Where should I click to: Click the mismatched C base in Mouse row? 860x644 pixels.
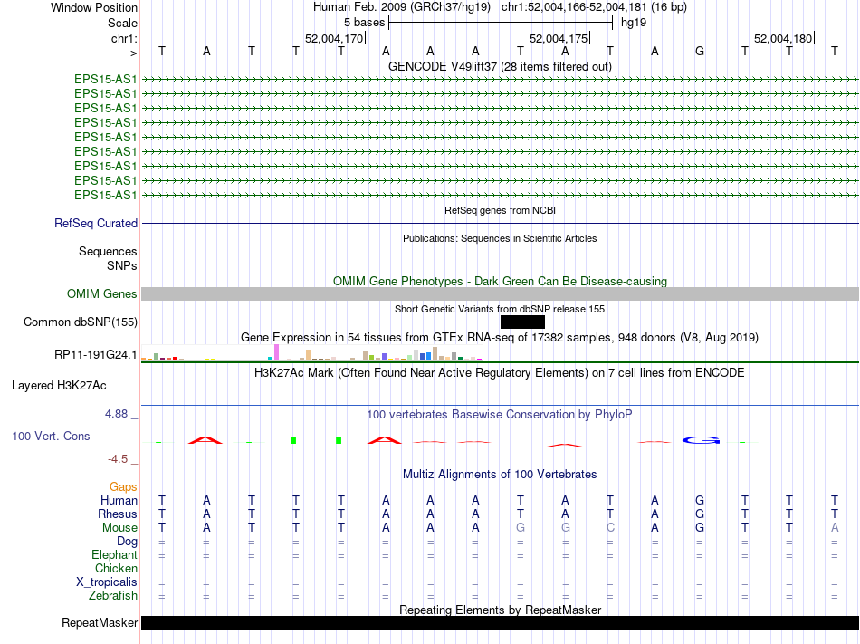[x=610, y=528]
